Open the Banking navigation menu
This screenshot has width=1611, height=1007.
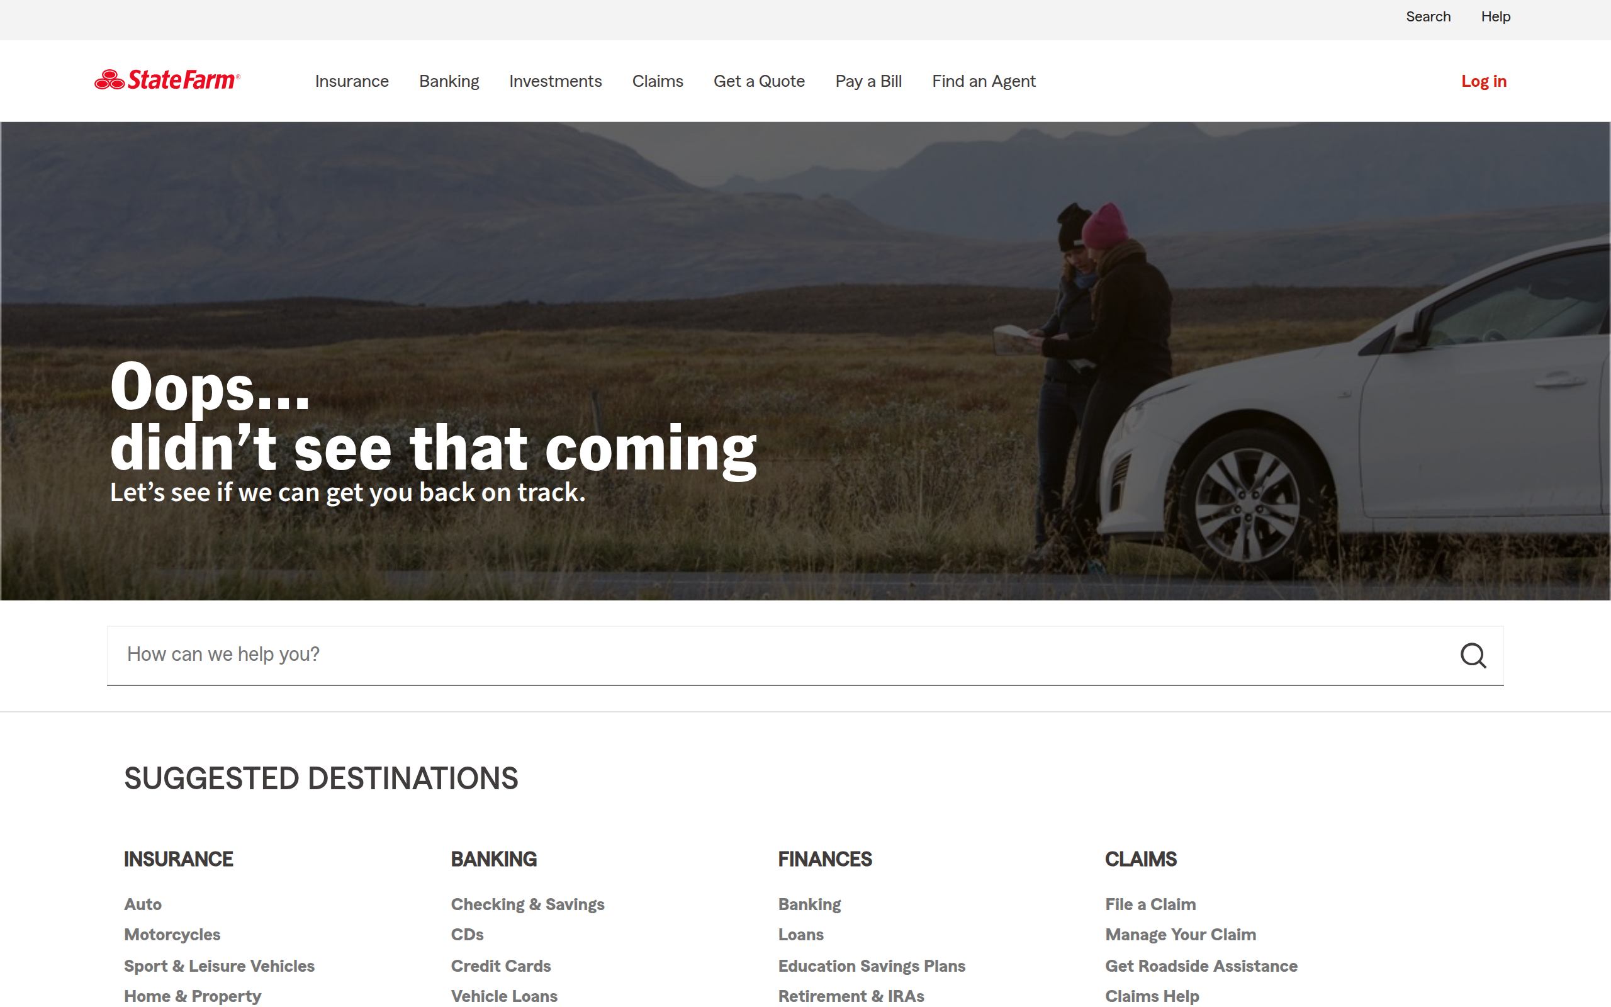[x=449, y=81]
